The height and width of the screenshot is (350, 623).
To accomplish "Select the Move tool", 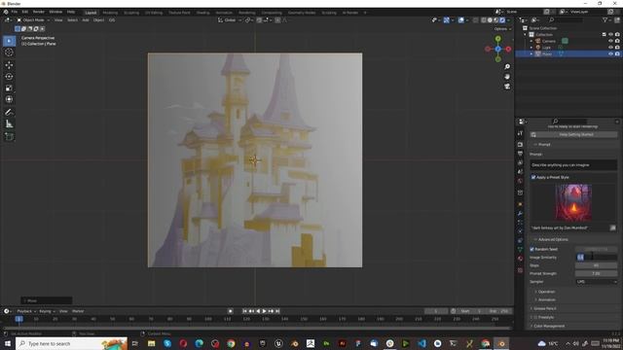I will pyautogui.click(x=9, y=65).
